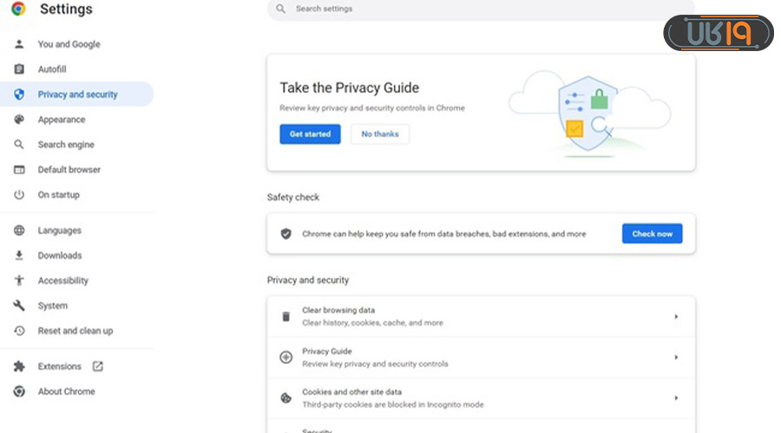The image size is (781, 433).
Task: Click the Extensions puzzle piece icon
Action: [x=19, y=366]
